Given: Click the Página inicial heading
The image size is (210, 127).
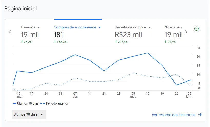Looking at the screenshot, I should 21,9.
